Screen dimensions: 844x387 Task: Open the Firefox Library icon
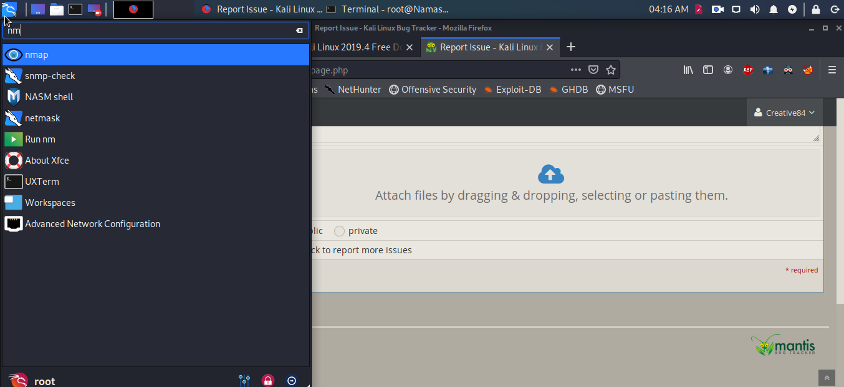pos(688,70)
